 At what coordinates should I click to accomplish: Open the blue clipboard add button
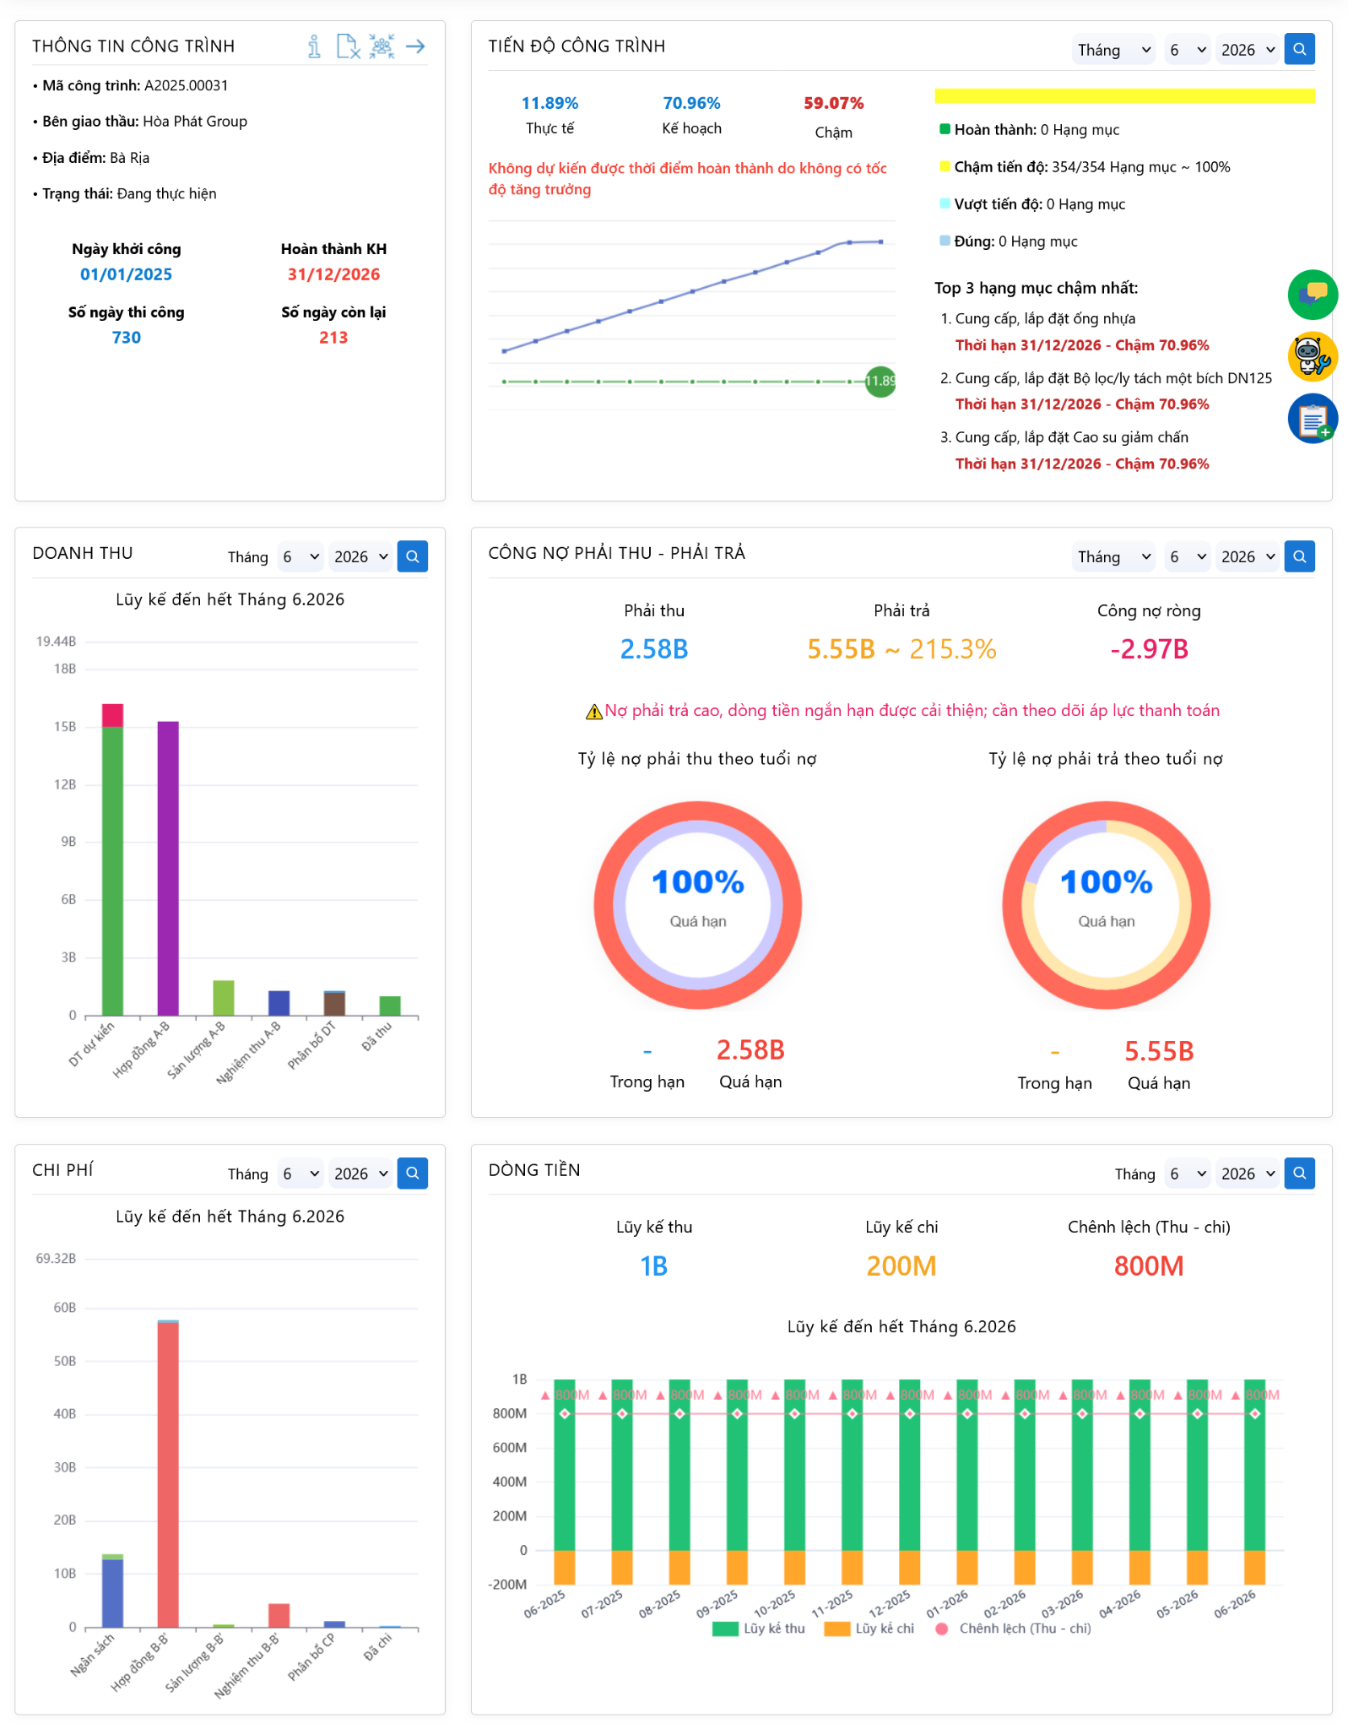(1313, 419)
